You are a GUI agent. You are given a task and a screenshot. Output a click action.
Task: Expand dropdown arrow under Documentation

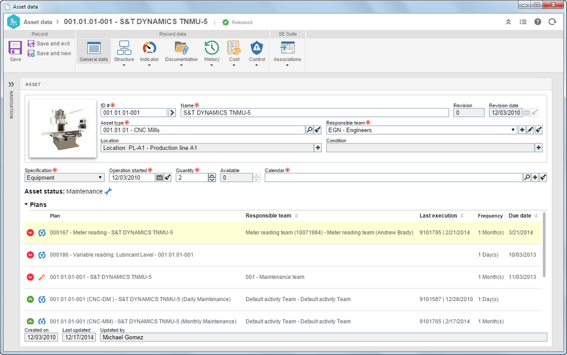coord(181,65)
